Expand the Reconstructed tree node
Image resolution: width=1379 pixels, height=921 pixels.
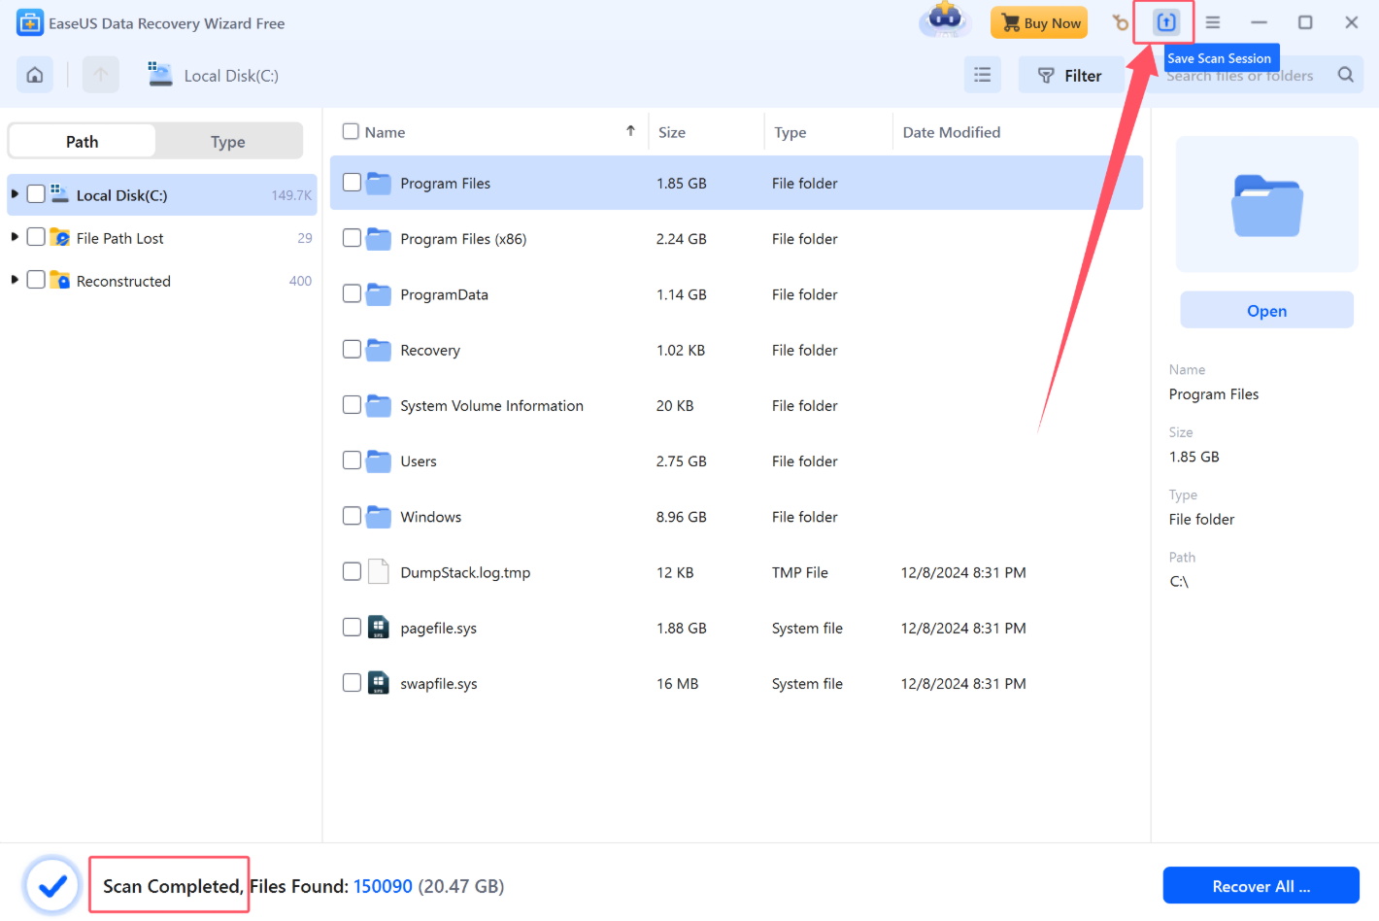pyautogui.click(x=15, y=280)
